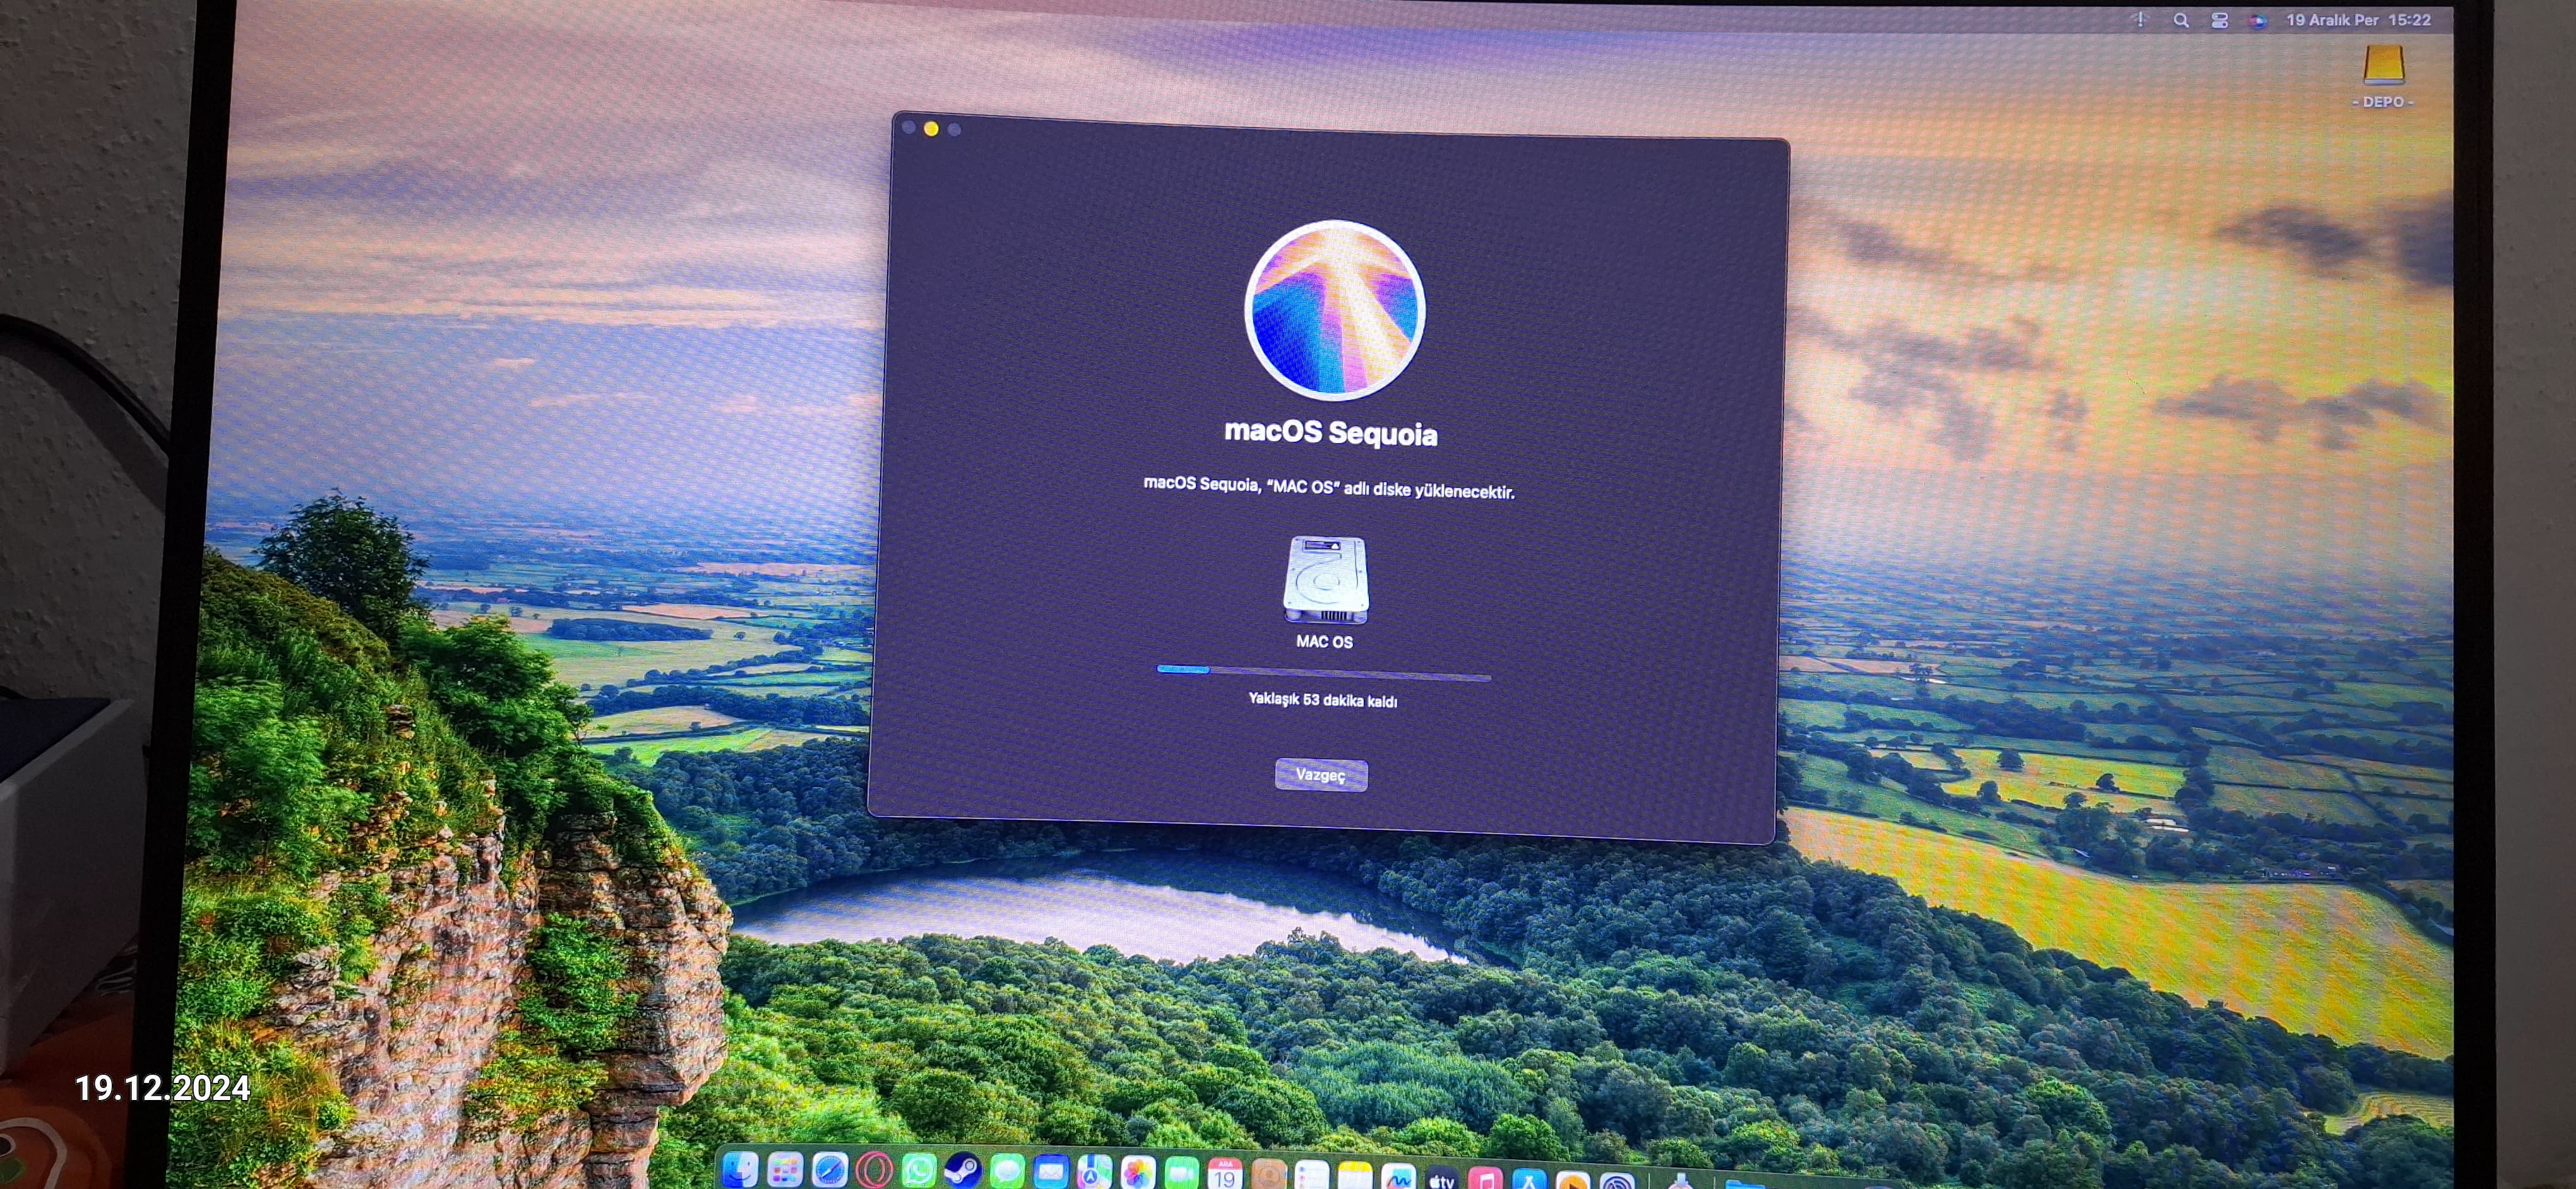The image size is (2576, 1189).
Task: Launch Opera browser from the Dock
Action: [874, 1171]
